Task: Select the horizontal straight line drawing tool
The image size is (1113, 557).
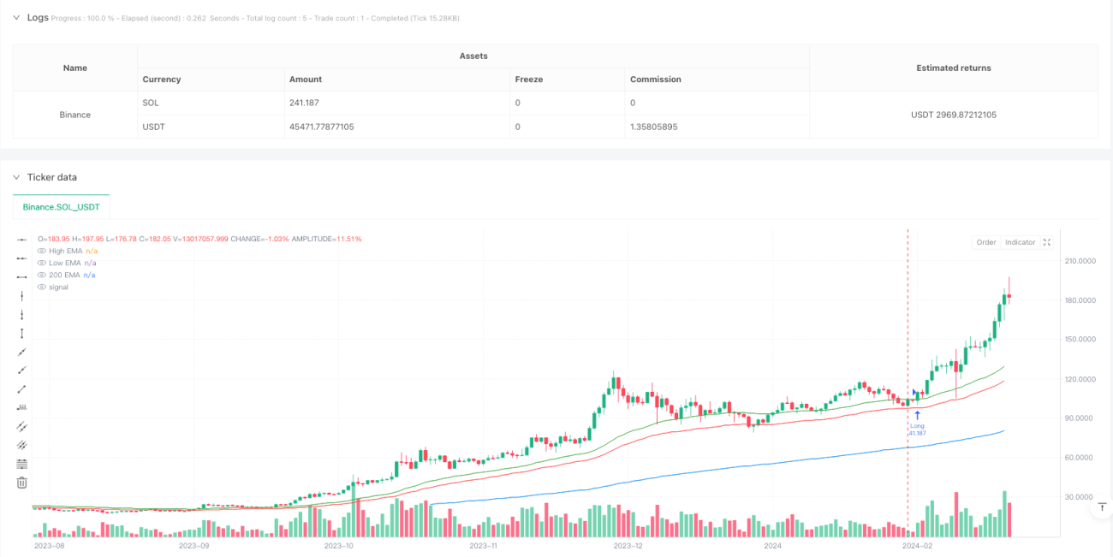Action: (x=22, y=239)
